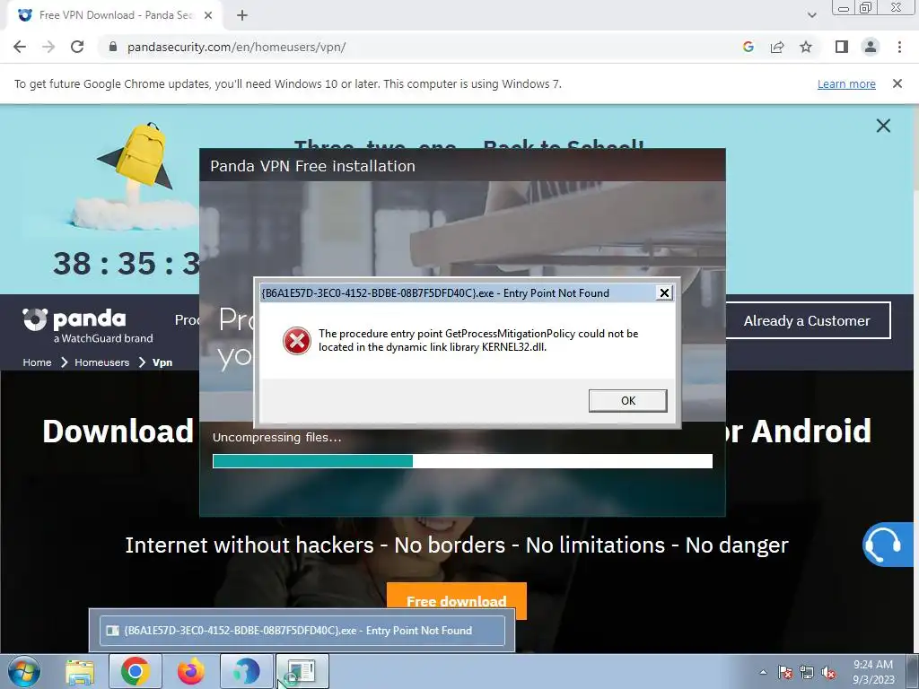Click the countdown timer 38 : 35

126,264
